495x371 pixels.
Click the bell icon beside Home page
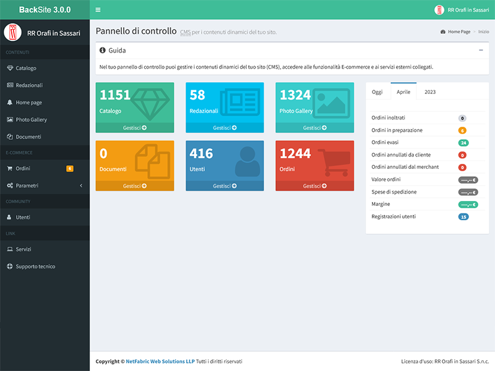[10, 102]
